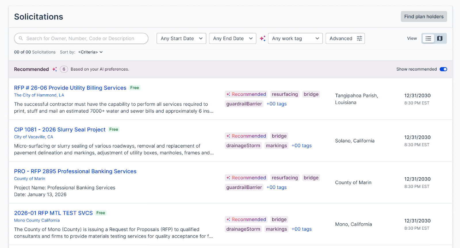The height and width of the screenshot is (248, 460).
Task: Click resurfacing tag on Utility Billing row
Action: [285, 94]
